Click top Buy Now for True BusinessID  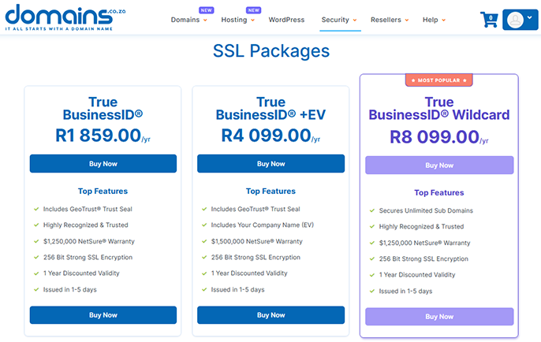pyautogui.click(x=103, y=164)
